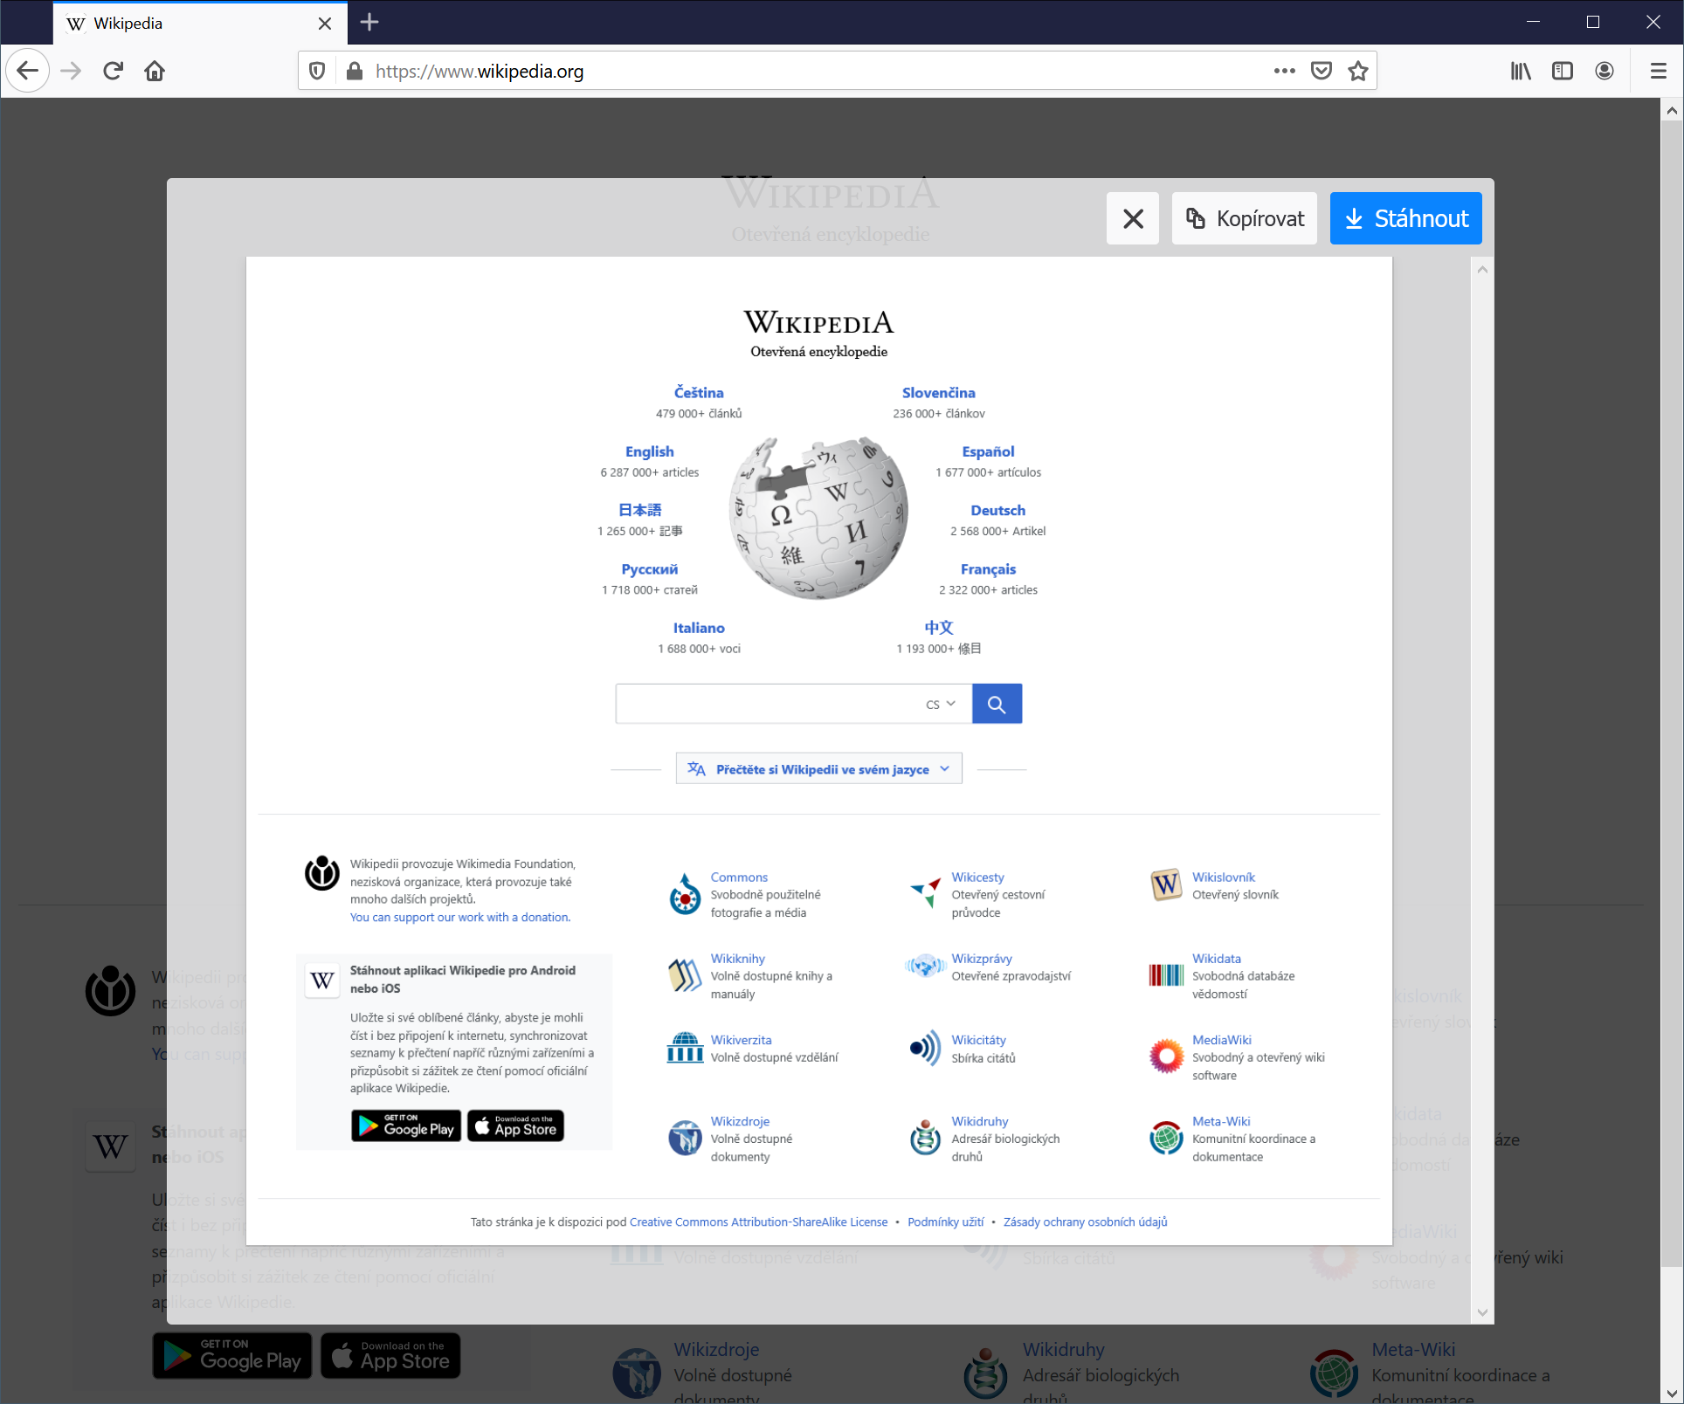This screenshot has width=1684, height=1404.
Task: Click the blue magnifier search button
Action: pyautogui.click(x=997, y=704)
